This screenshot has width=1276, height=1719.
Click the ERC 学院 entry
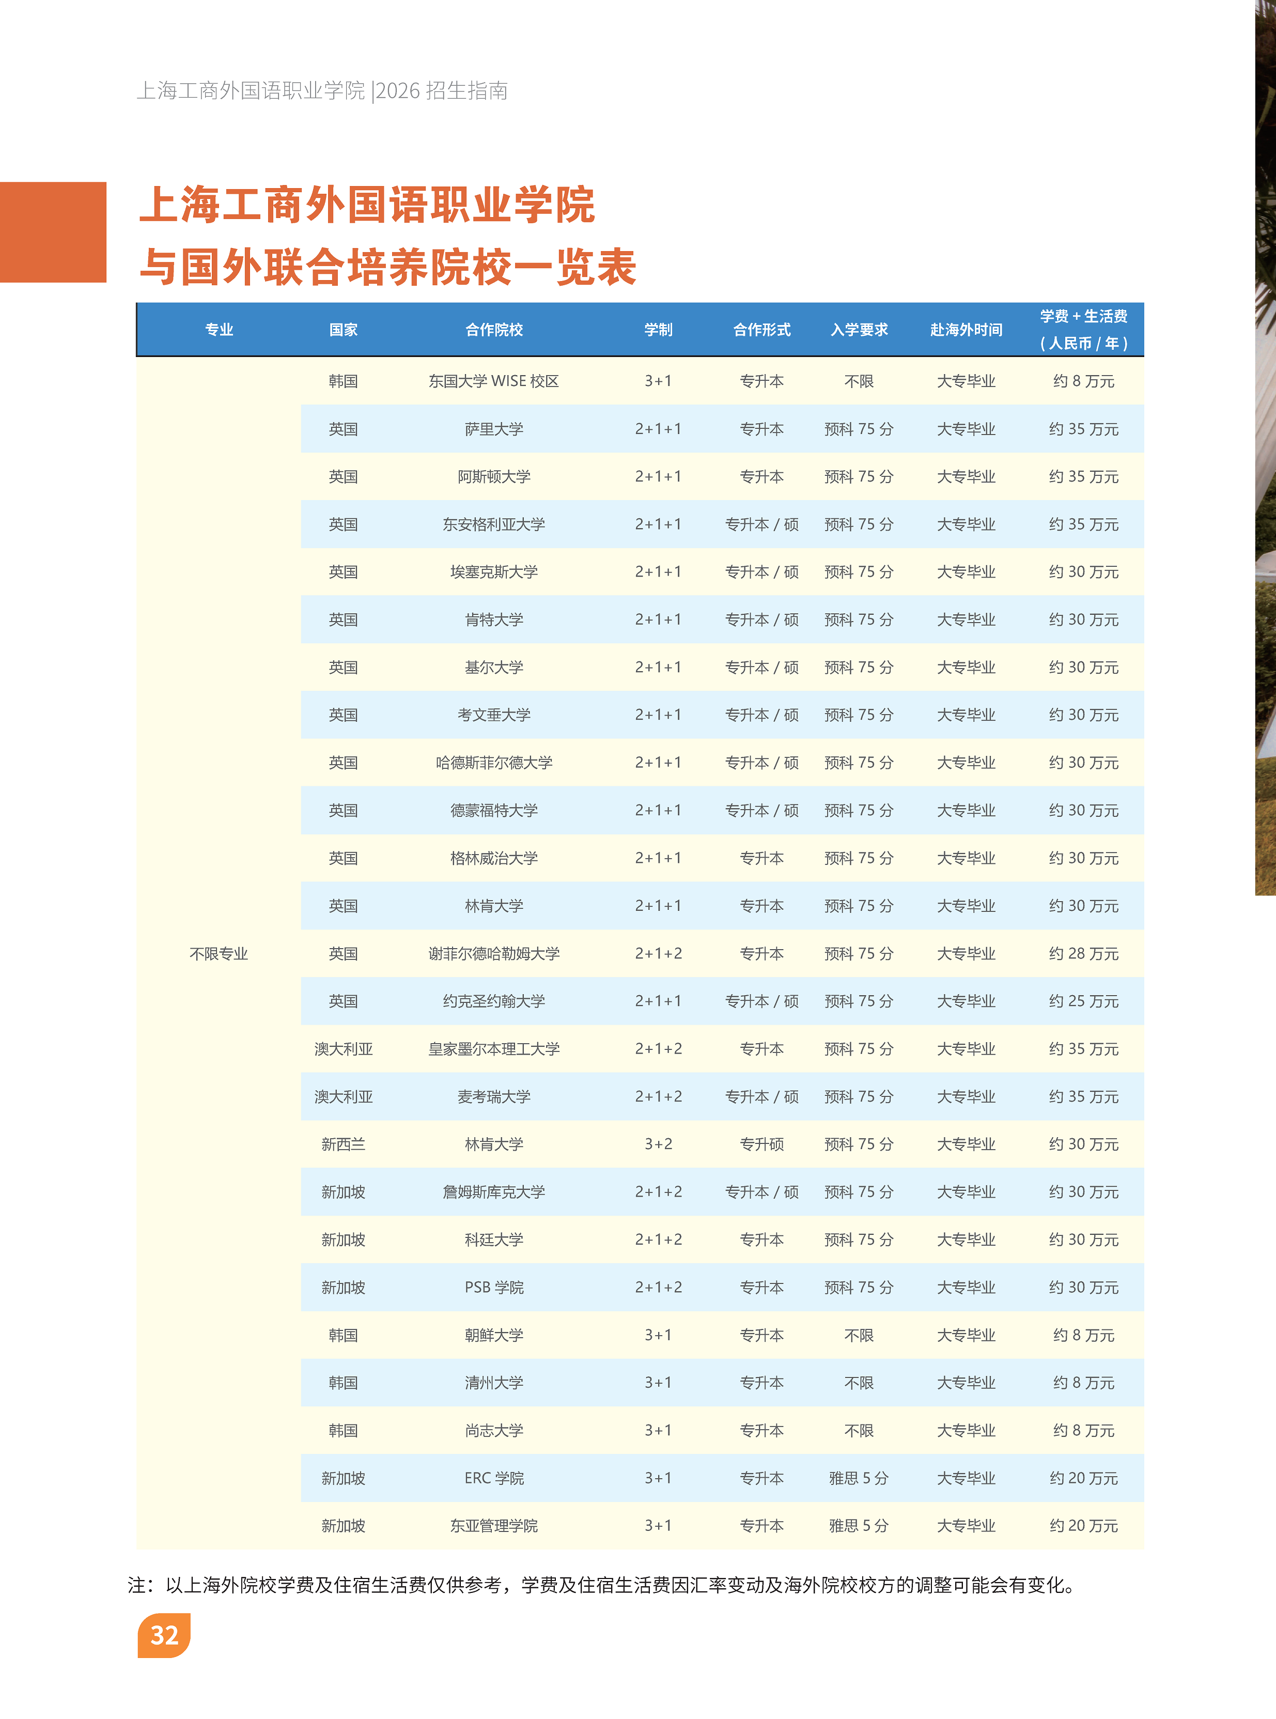pyautogui.click(x=493, y=1478)
